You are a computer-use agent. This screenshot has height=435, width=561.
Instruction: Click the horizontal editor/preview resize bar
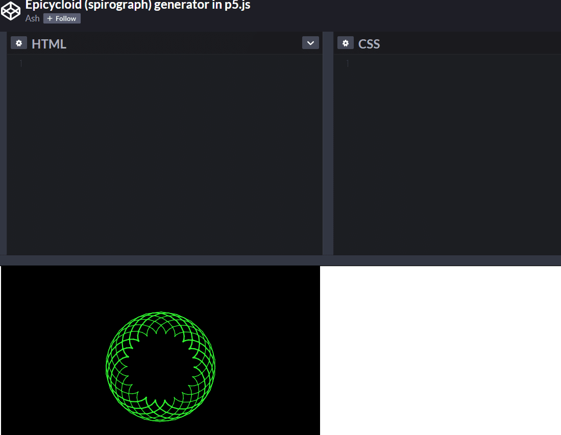pos(281,260)
